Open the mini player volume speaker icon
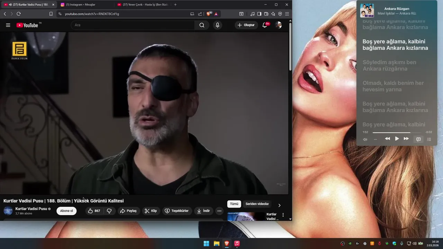Viewport: 443px width, 249px height. [365, 139]
